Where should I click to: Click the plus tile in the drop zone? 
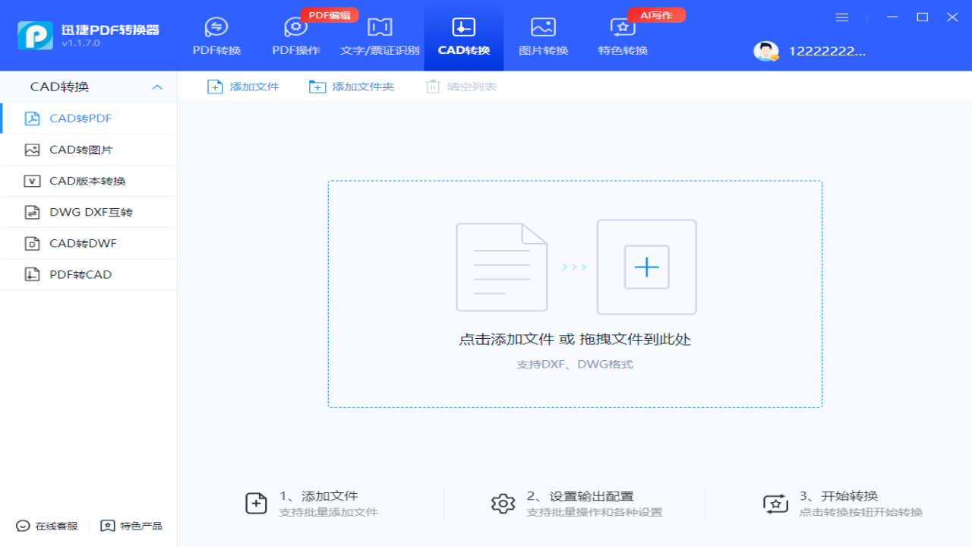pos(646,267)
